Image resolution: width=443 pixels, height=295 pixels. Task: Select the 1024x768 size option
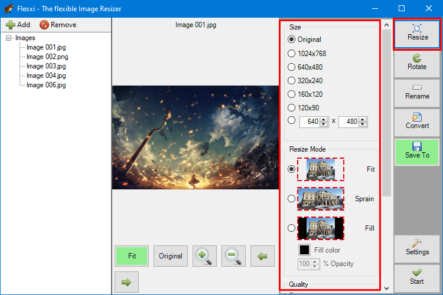click(291, 53)
